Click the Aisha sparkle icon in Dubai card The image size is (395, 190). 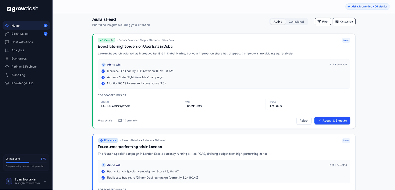coord(103,65)
